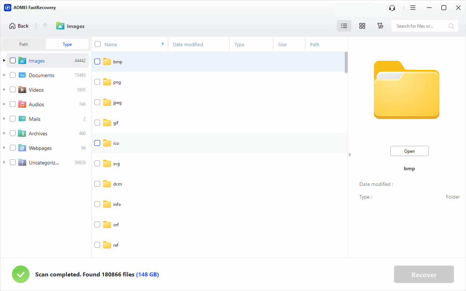Image resolution: width=466 pixels, height=291 pixels.
Task: Click the Videos category icon
Action: [22, 90]
